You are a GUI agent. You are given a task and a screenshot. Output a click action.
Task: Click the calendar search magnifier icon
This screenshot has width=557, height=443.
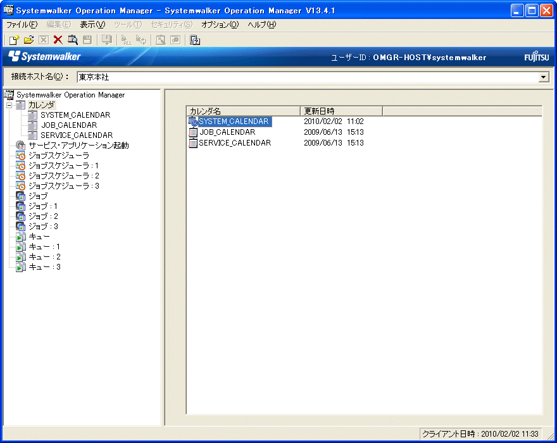[x=73, y=40]
